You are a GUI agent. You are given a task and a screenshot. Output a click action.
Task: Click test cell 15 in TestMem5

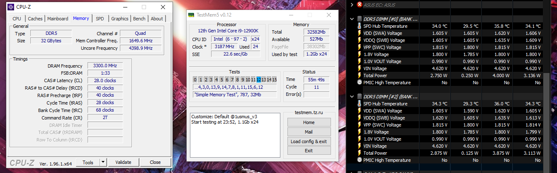coord(274,80)
